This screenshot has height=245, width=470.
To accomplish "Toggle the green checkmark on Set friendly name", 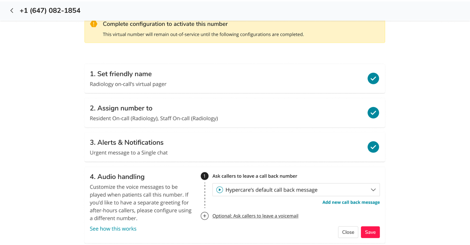I will [x=373, y=78].
